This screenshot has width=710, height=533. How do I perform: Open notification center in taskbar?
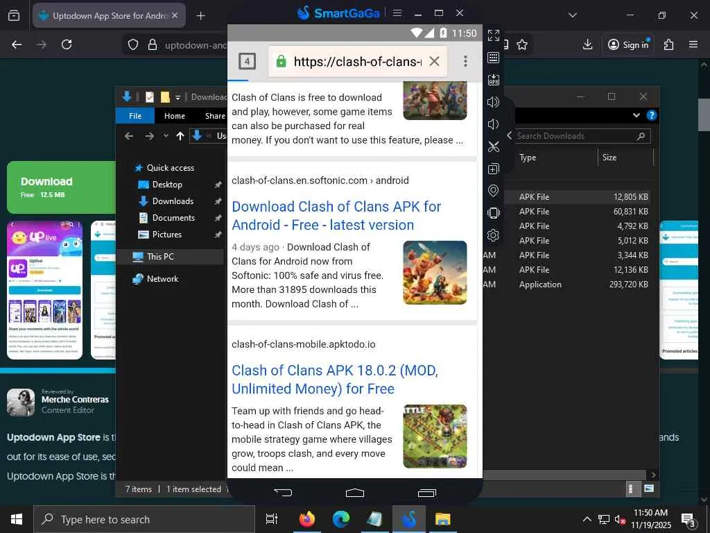click(690, 521)
